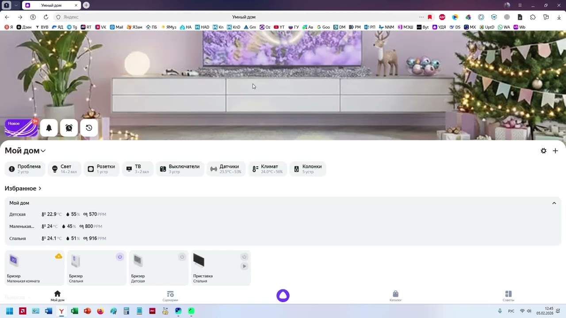Expand the tab group dropdown arrow

coord(16,5)
